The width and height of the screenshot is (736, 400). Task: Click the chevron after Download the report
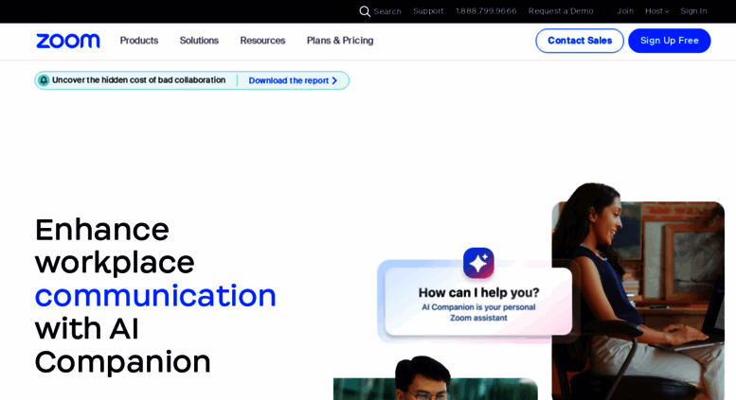point(334,80)
